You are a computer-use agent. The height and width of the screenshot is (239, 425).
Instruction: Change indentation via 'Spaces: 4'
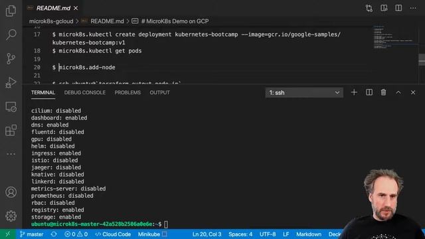240,234
